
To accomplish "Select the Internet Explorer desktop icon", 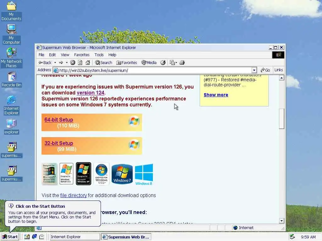I will click(x=11, y=105).
